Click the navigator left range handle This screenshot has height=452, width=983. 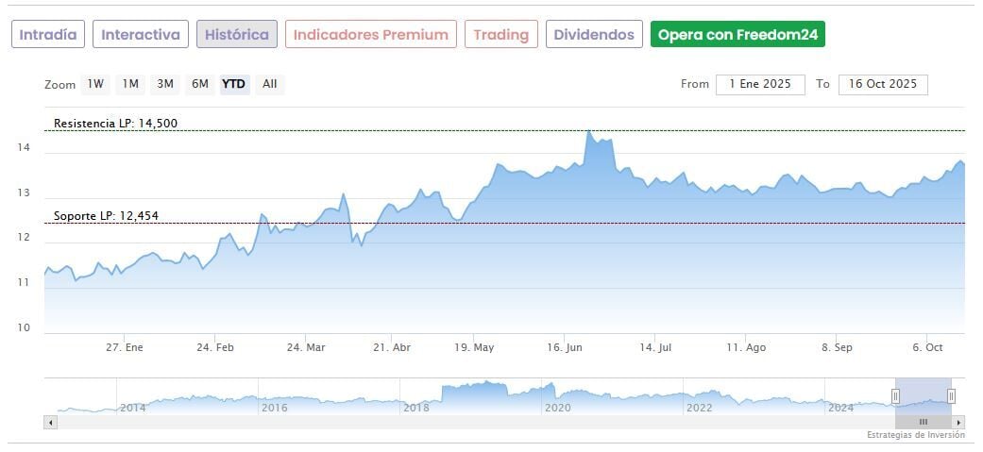895,396
